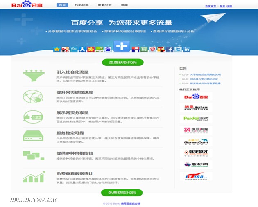Click the Facebook share icon
258x207 pixels.
point(170,49)
